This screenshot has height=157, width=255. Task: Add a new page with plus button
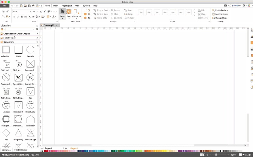click(66, 149)
